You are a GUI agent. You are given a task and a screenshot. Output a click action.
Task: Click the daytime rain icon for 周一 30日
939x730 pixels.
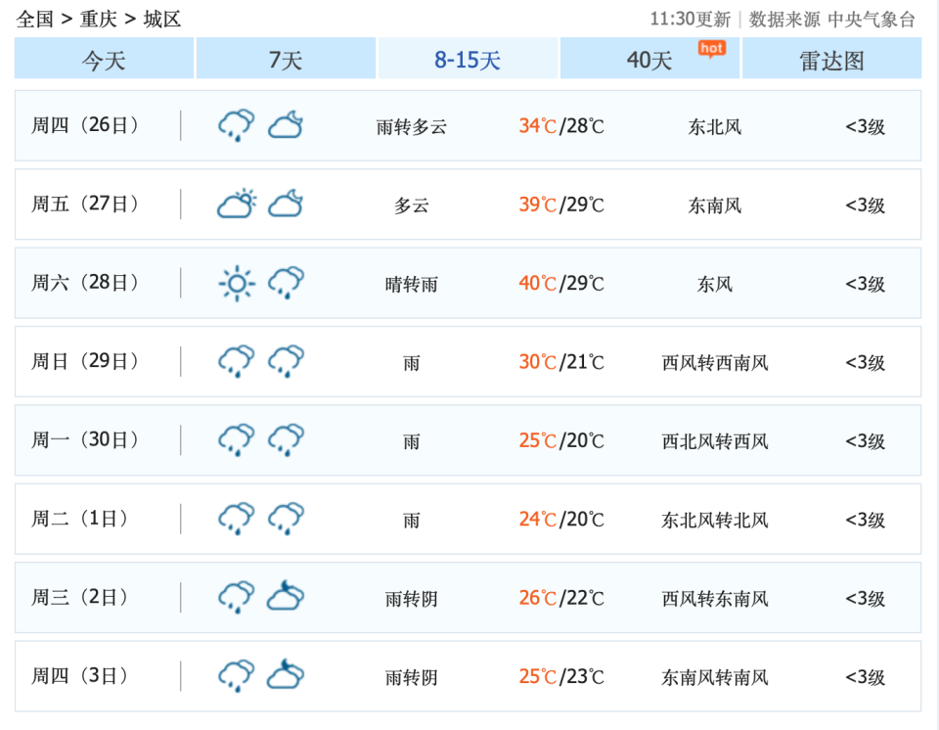click(x=236, y=440)
